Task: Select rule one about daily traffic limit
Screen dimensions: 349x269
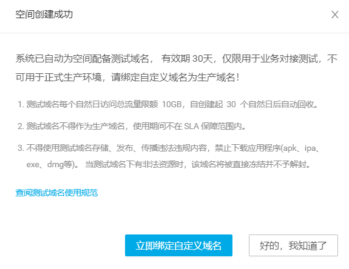Action: pos(168,104)
